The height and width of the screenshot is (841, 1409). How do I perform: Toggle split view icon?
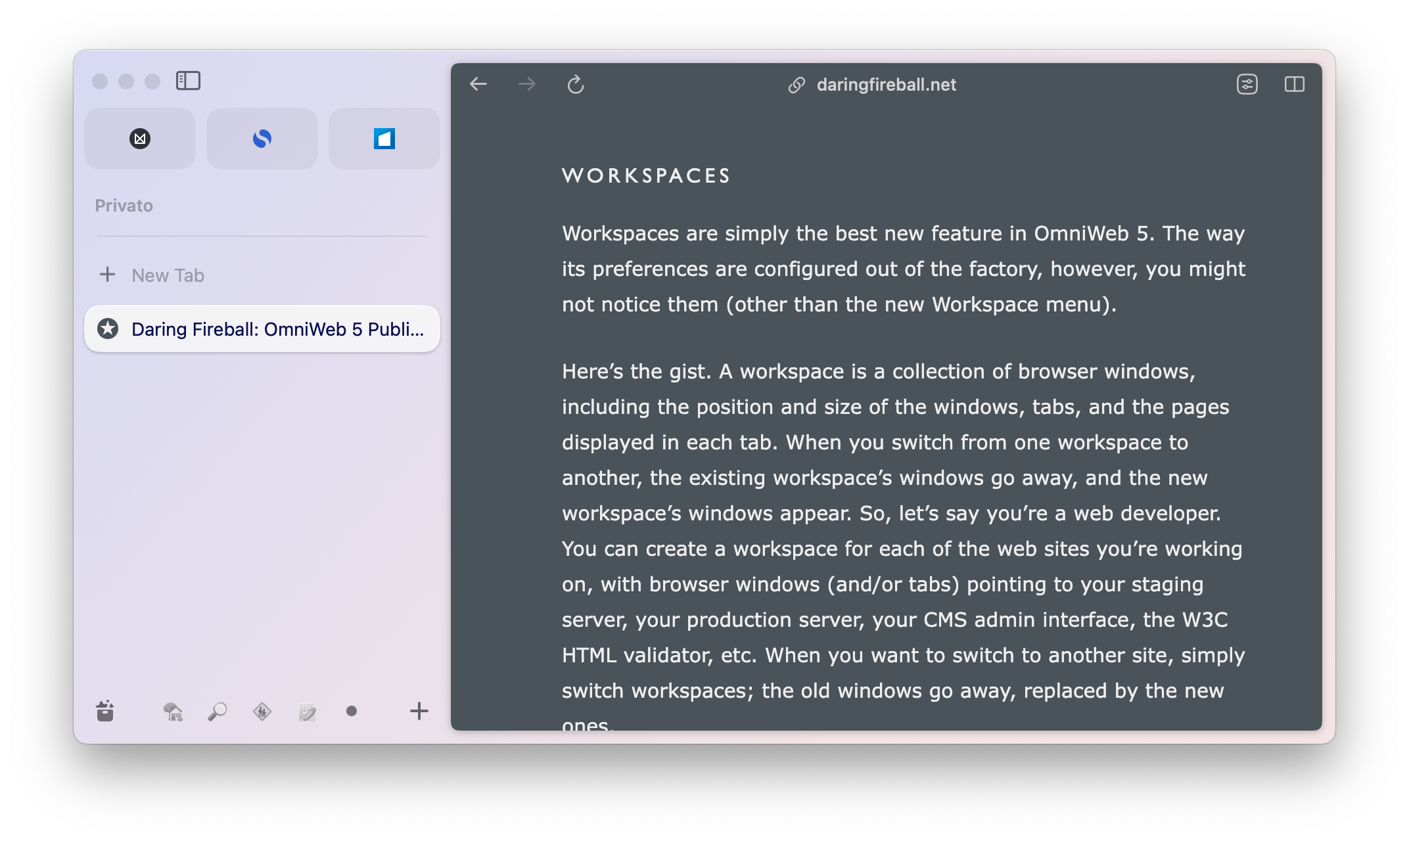click(x=1294, y=84)
